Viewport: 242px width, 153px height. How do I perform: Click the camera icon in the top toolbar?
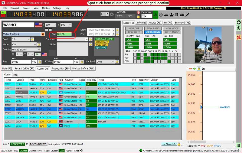182,15
